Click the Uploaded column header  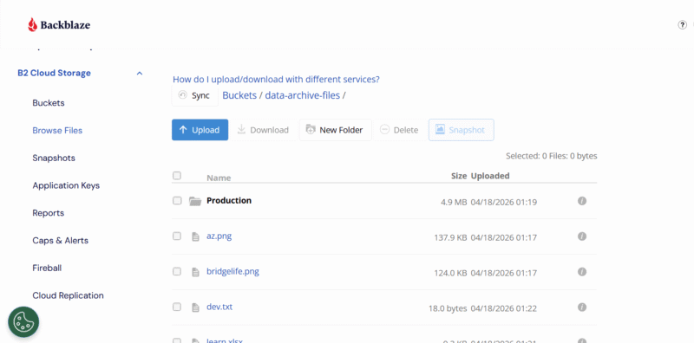(490, 176)
